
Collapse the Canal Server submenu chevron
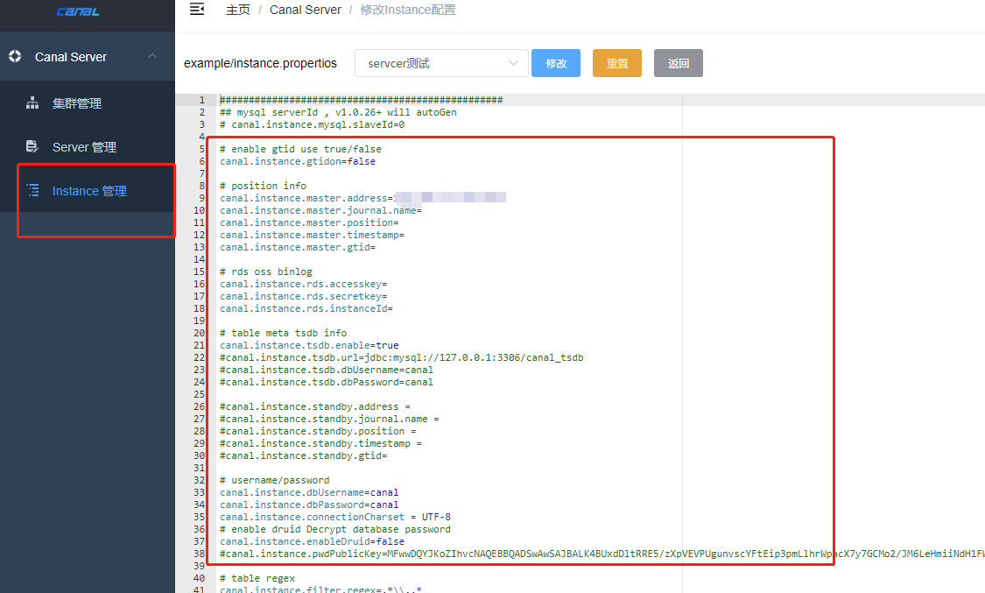152,56
